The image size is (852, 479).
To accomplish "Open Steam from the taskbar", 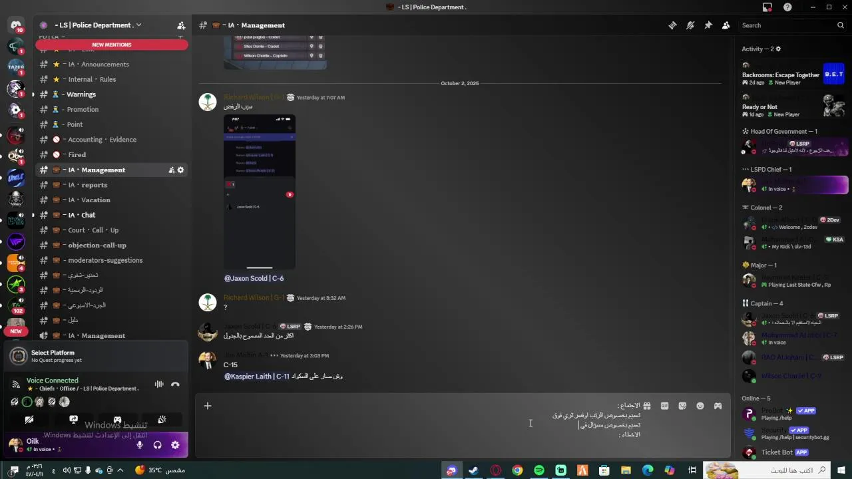I will pos(473,470).
